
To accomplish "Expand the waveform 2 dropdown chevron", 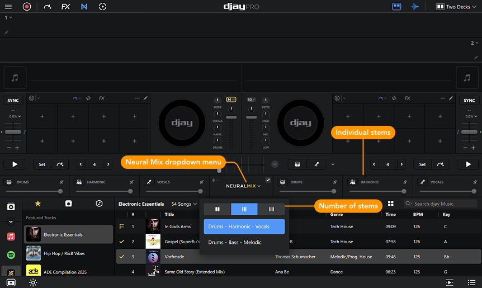I will 477,43.
